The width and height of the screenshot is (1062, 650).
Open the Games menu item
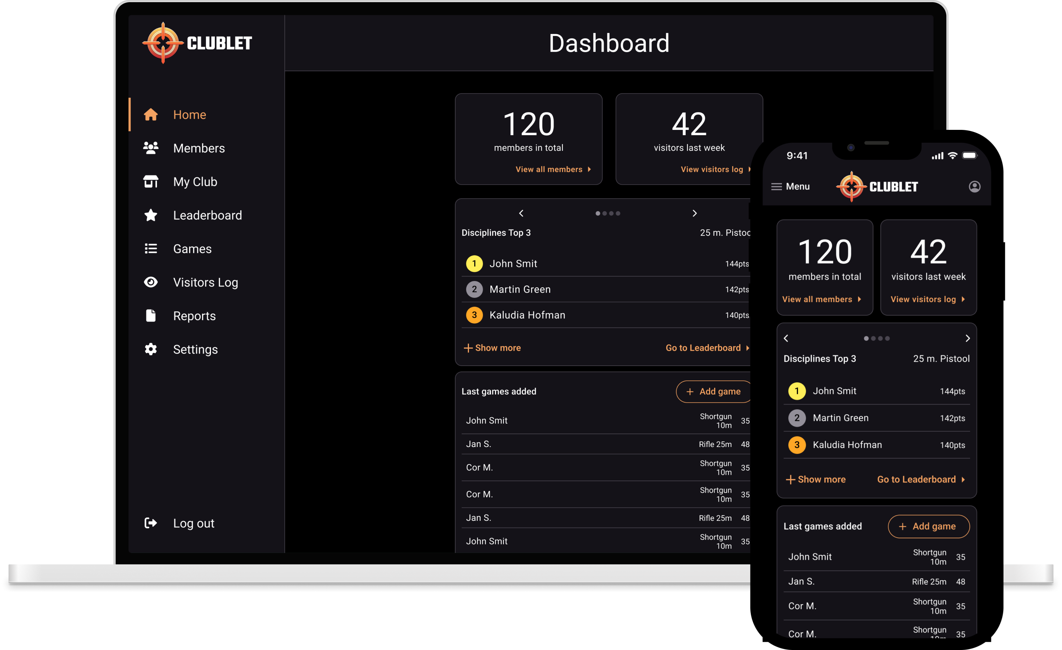(192, 249)
